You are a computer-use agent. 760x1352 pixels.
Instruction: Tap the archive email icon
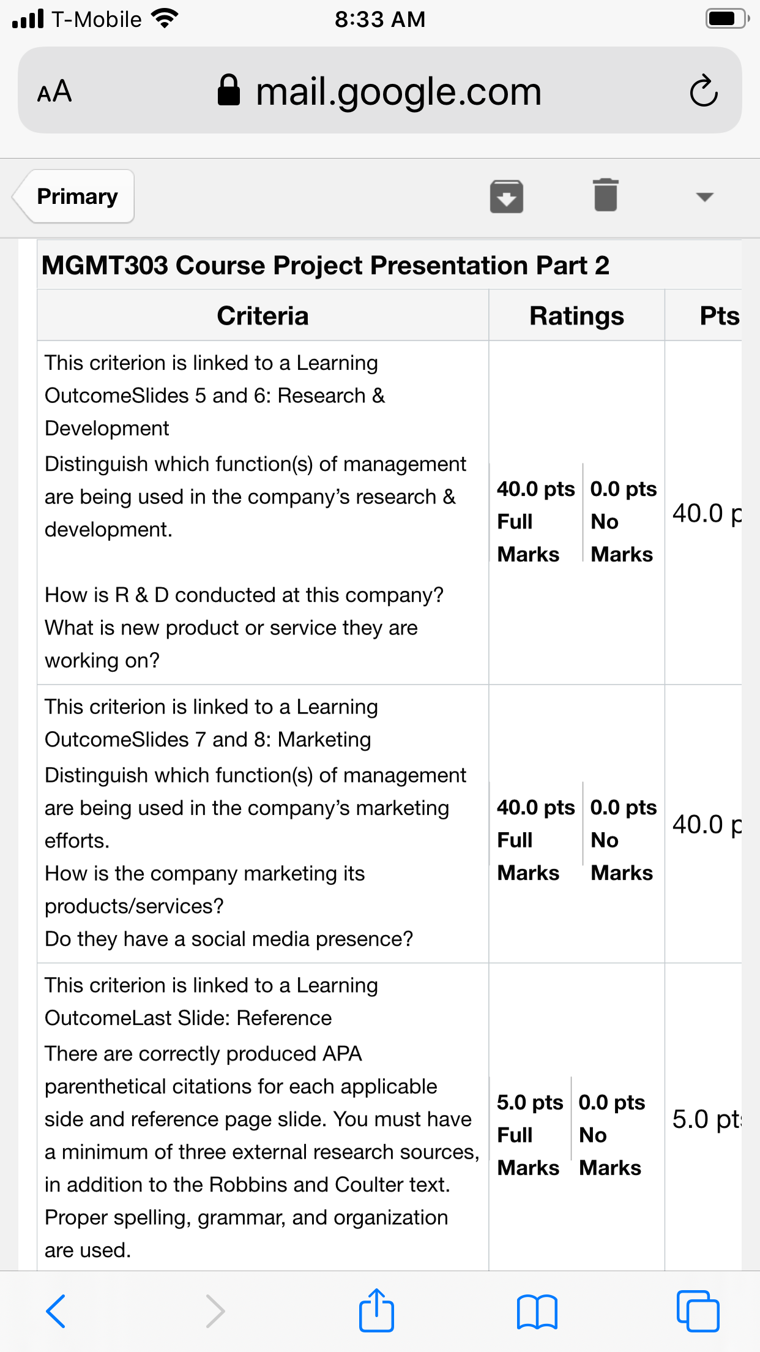point(506,197)
